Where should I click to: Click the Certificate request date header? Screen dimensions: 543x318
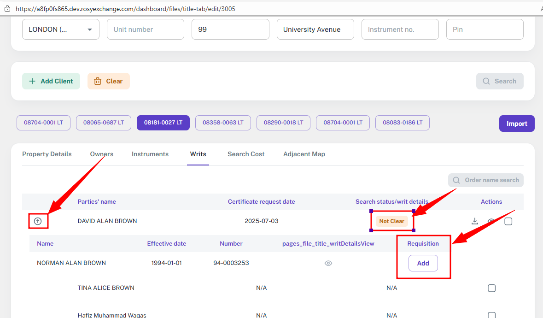(x=262, y=201)
